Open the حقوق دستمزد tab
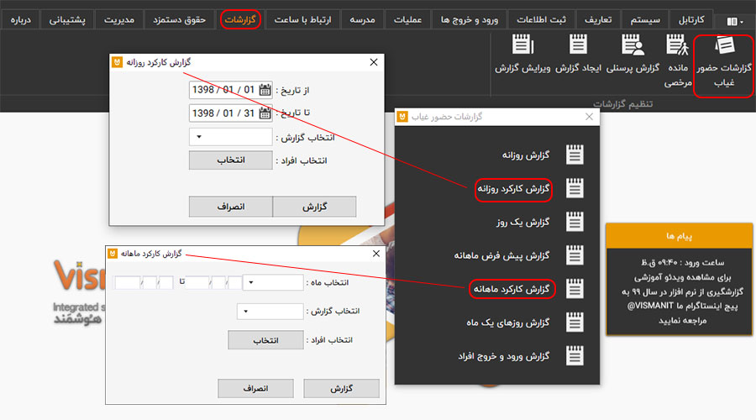The image size is (756, 420). (180, 20)
